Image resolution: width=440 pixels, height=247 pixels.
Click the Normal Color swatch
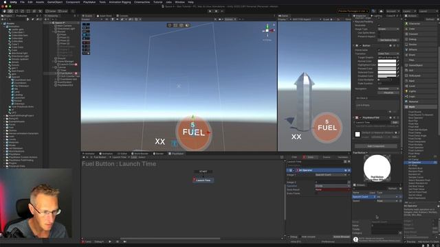click(x=386, y=61)
